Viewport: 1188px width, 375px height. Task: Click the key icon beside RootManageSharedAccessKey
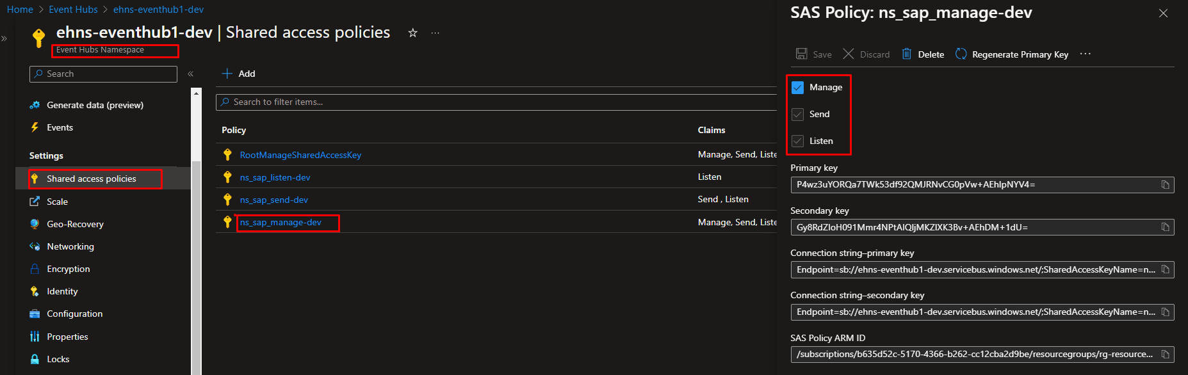(227, 154)
